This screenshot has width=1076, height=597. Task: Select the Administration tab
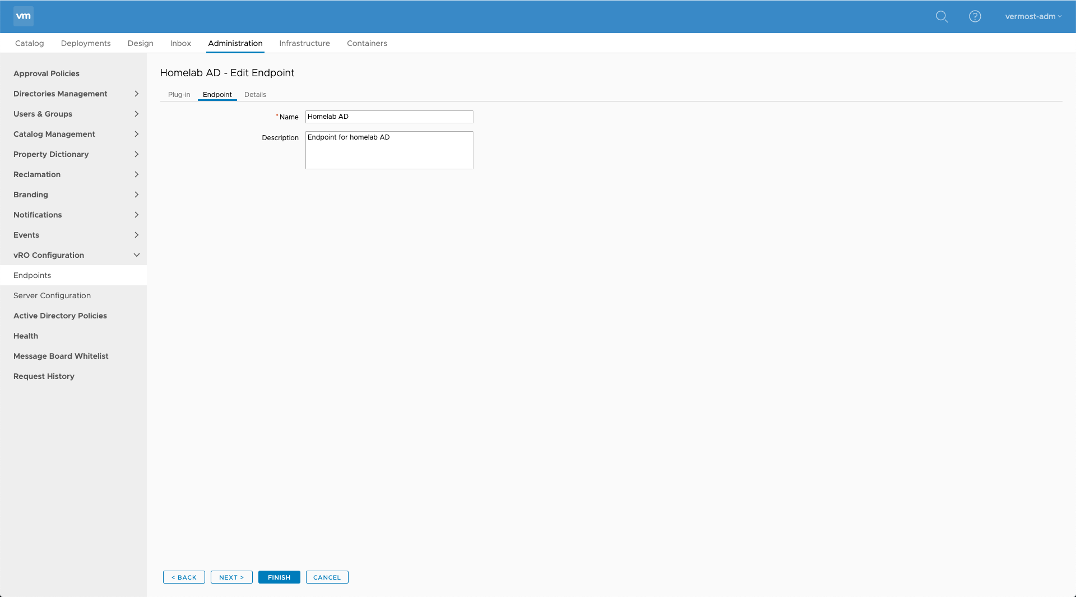235,43
